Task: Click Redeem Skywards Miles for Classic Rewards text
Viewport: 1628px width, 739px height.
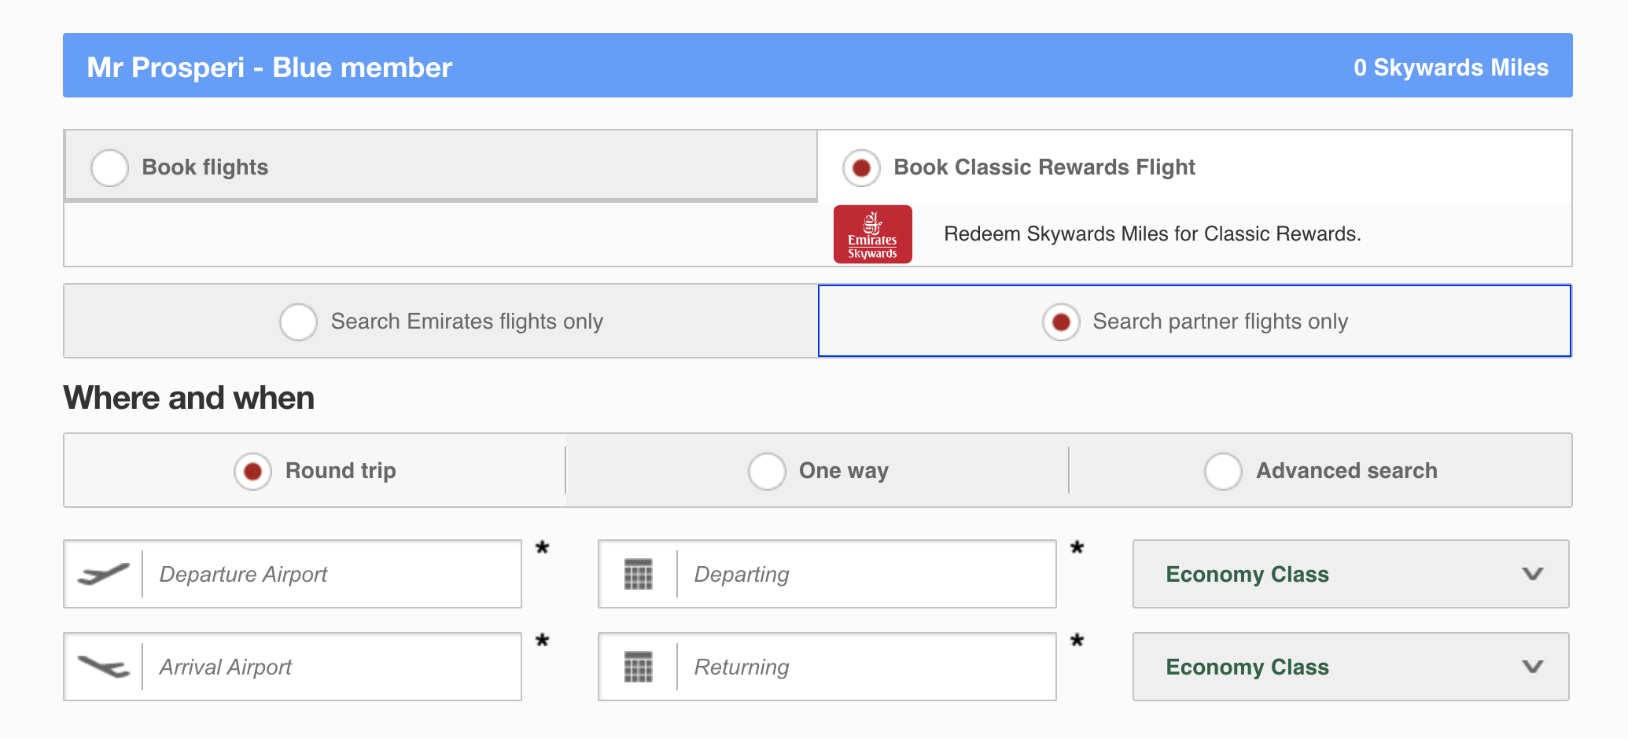Action: [x=1152, y=234]
